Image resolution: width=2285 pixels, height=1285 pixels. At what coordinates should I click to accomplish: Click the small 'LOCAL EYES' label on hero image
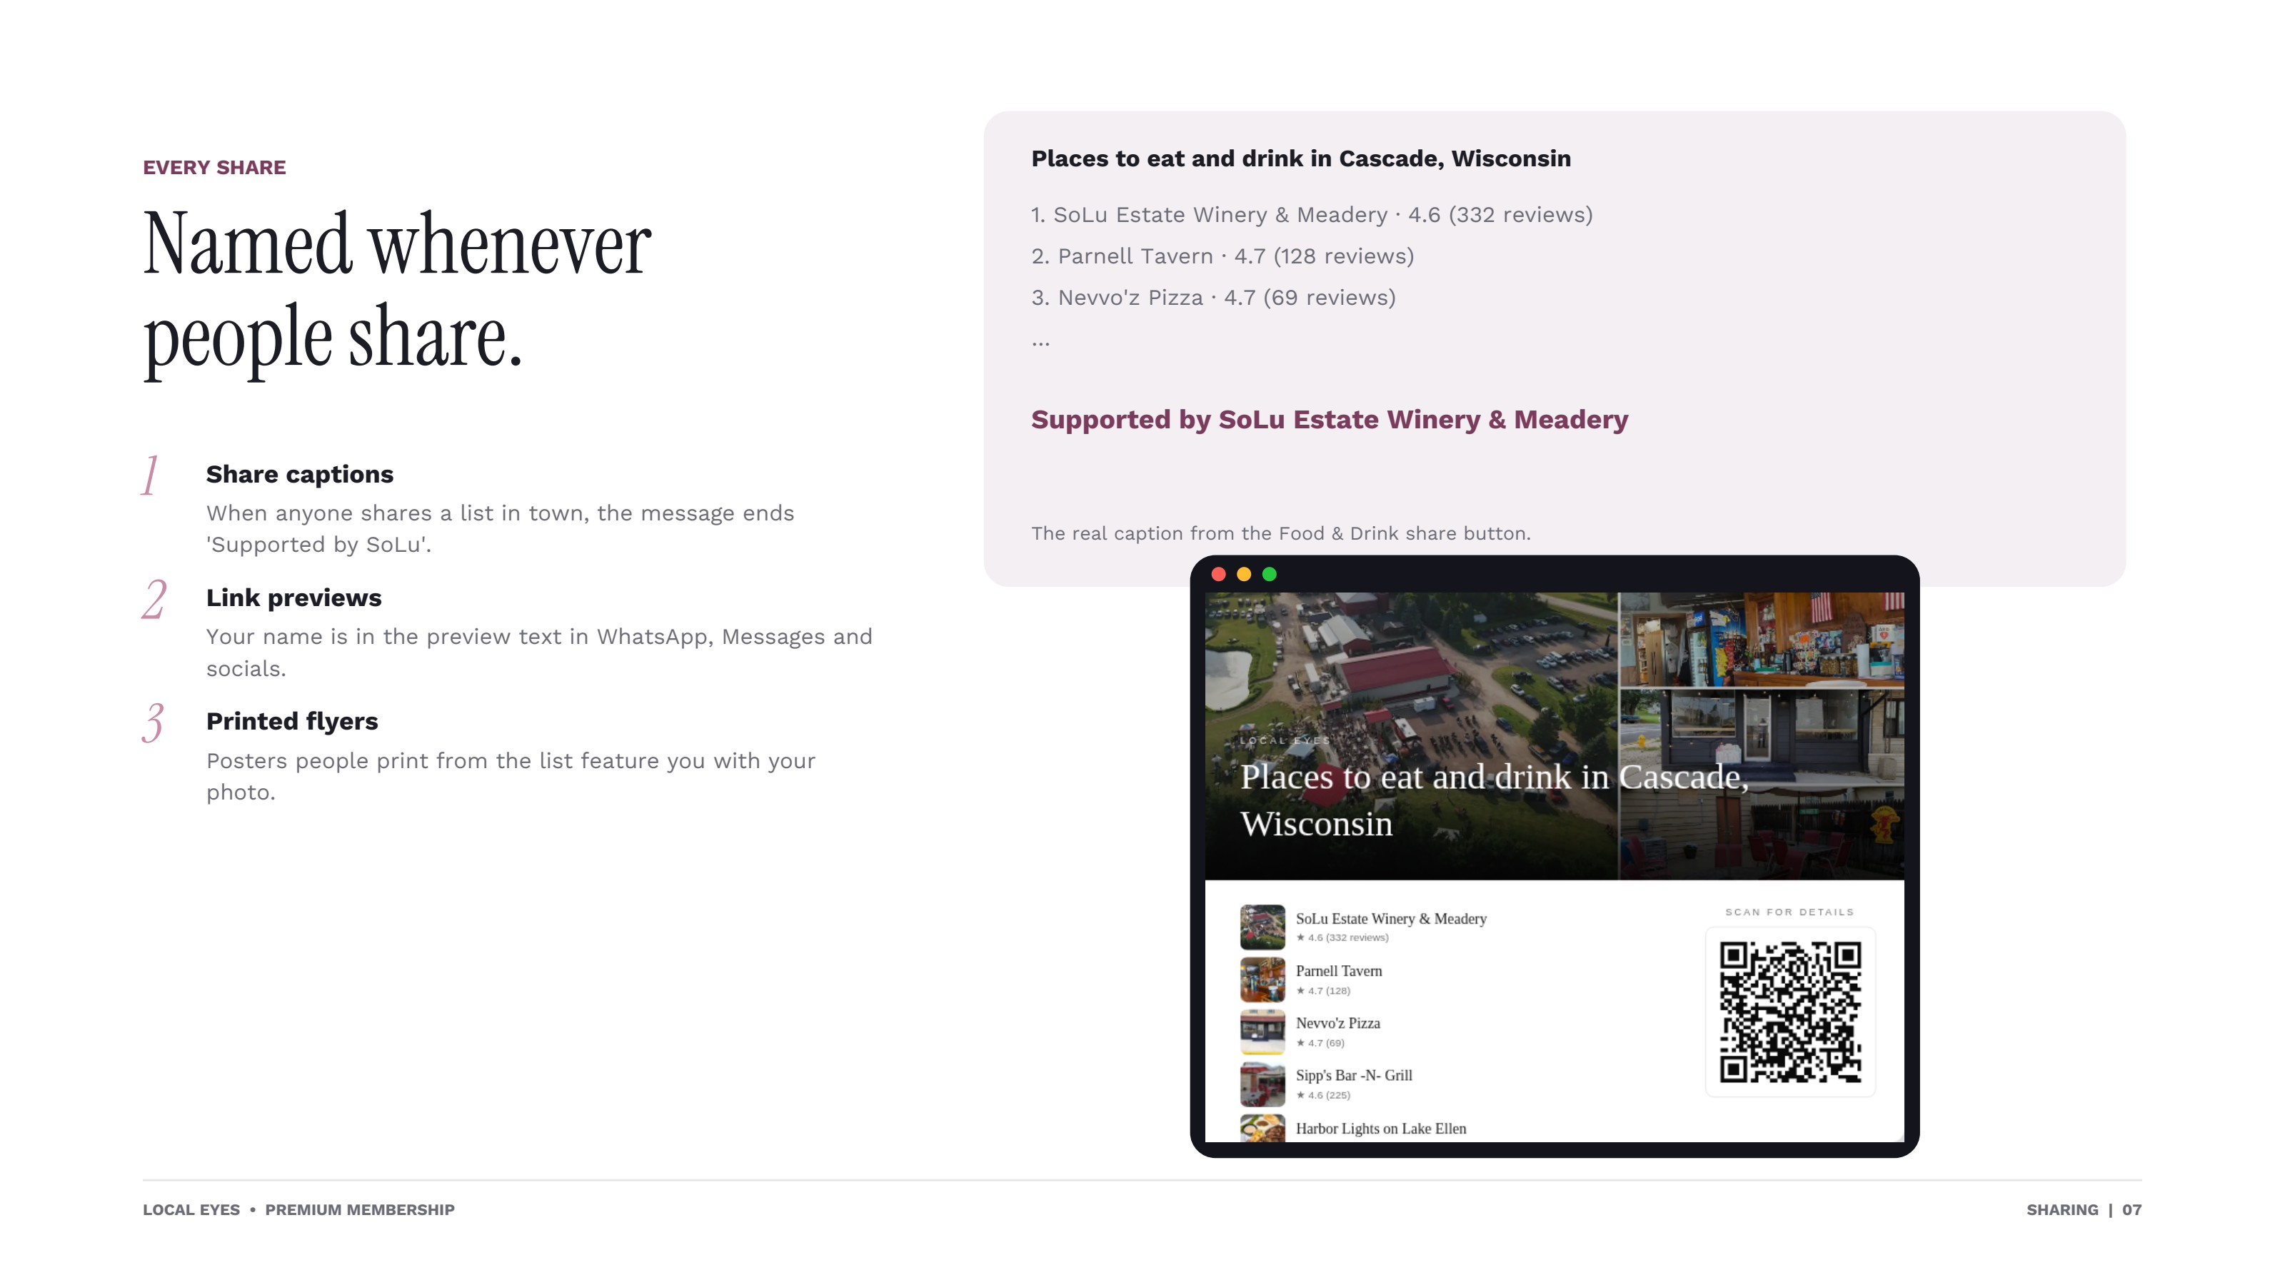click(x=1285, y=740)
